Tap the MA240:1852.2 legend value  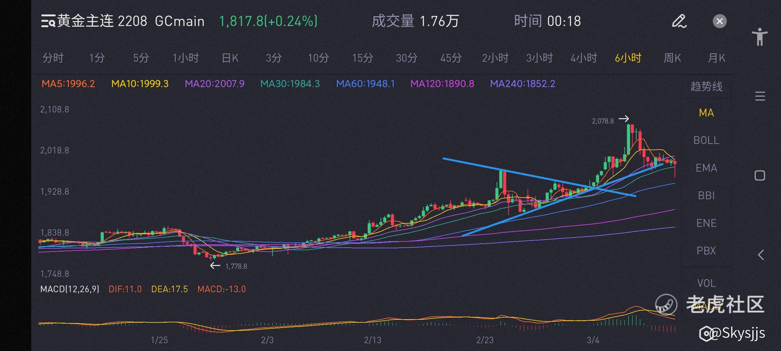pyautogui.click(x=523, y=84)
